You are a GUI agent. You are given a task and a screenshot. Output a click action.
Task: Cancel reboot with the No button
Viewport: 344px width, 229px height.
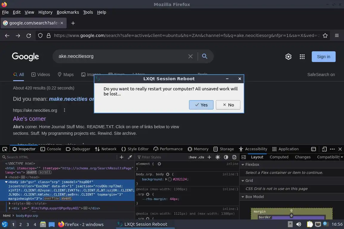click(228, 105)
